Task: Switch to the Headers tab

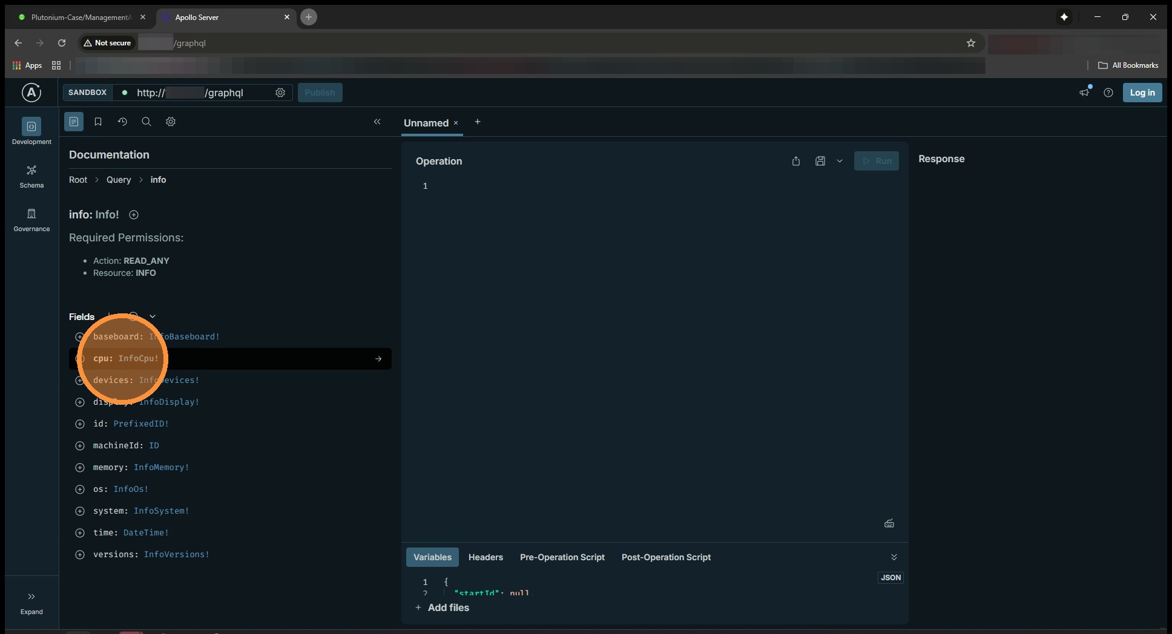Action: tap(486, 557)
